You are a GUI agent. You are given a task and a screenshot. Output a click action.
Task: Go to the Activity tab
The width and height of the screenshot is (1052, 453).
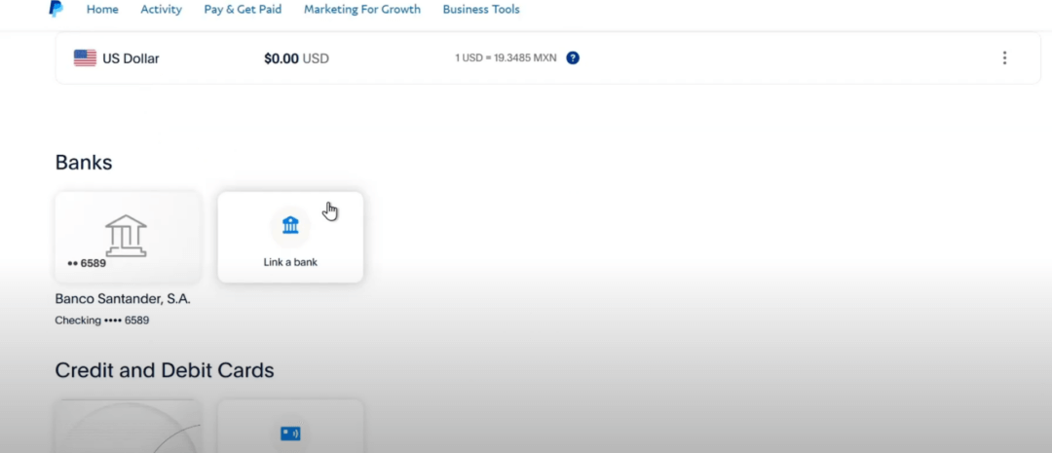(161, 10)
